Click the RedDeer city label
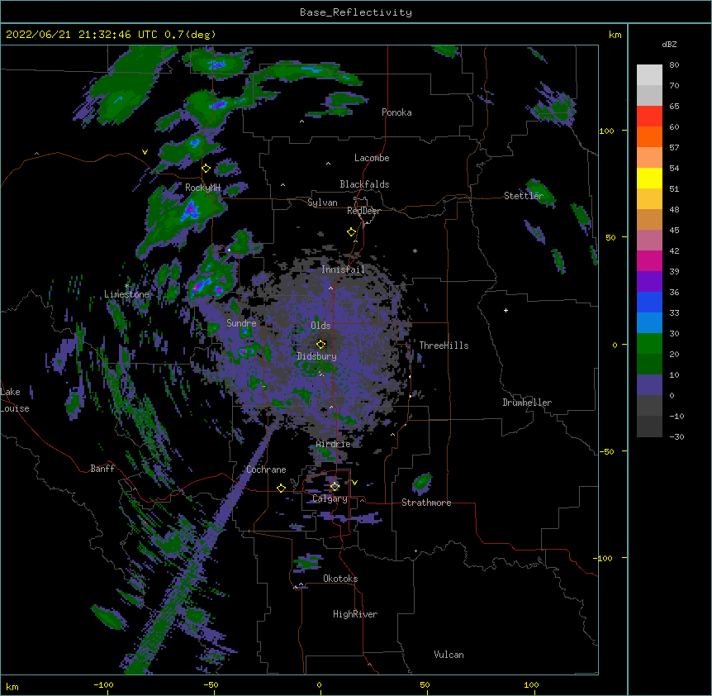 [x=363, y=211]
